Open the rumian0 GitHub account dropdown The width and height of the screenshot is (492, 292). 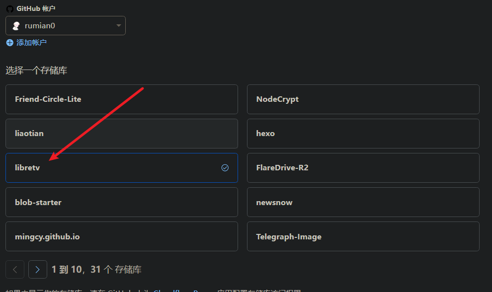(x=66, y=26)
